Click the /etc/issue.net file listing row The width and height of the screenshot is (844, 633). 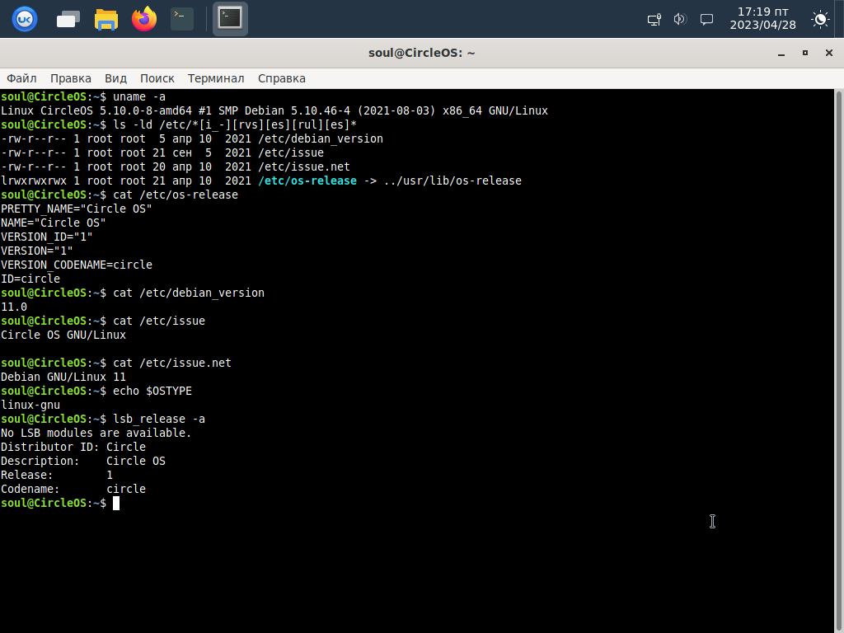pyautogui.click(x=176, y=166)
